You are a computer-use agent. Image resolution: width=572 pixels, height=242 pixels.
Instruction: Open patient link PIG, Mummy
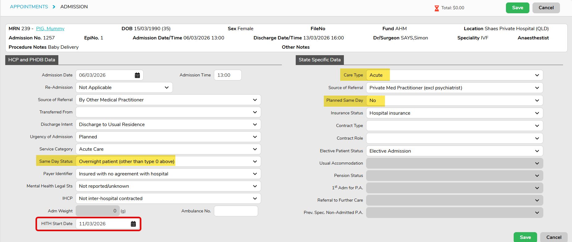tap(50, 29)
